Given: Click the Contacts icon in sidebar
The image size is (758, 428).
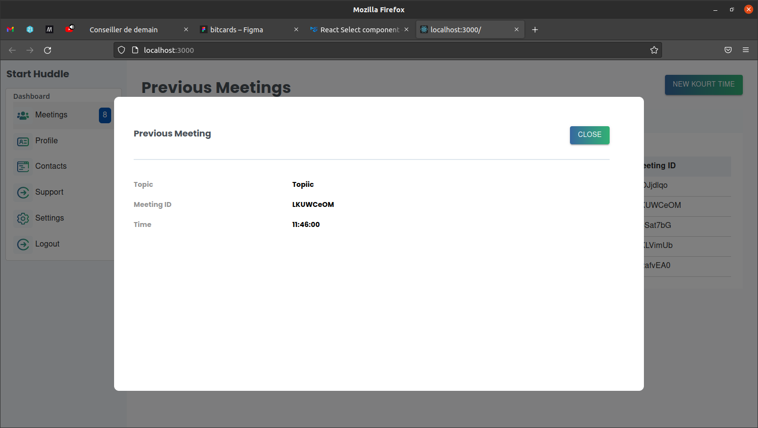Looking at the screenshot, I should tap(23, 167).
